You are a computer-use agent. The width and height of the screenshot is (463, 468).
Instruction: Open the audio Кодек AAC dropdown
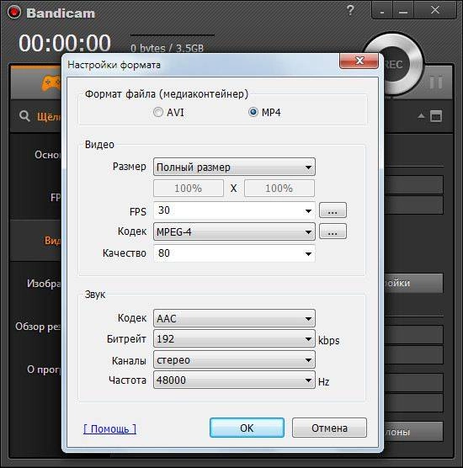pos(234,318)
